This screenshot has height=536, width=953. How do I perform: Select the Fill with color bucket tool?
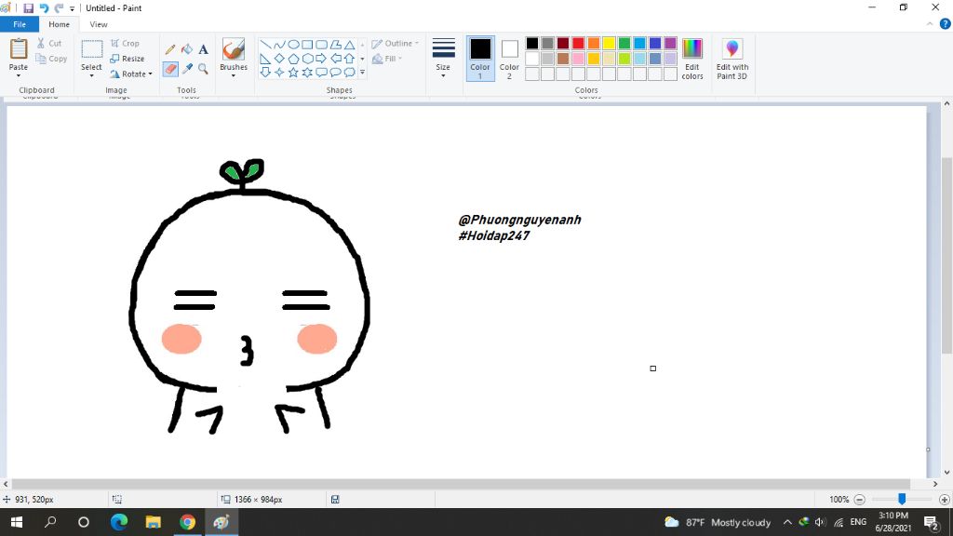tap(187, 49)
